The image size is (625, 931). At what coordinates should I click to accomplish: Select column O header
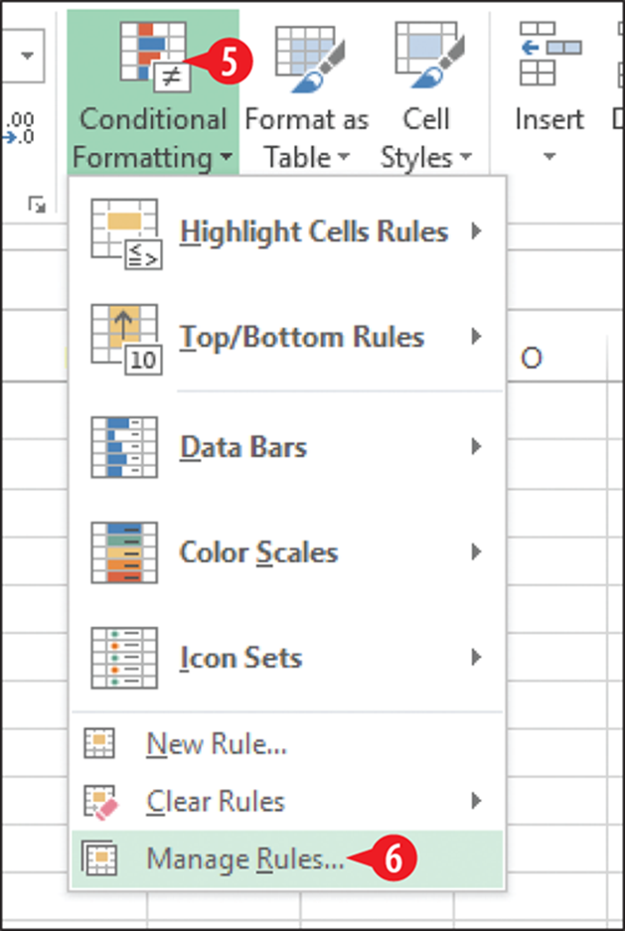point(532,359)
